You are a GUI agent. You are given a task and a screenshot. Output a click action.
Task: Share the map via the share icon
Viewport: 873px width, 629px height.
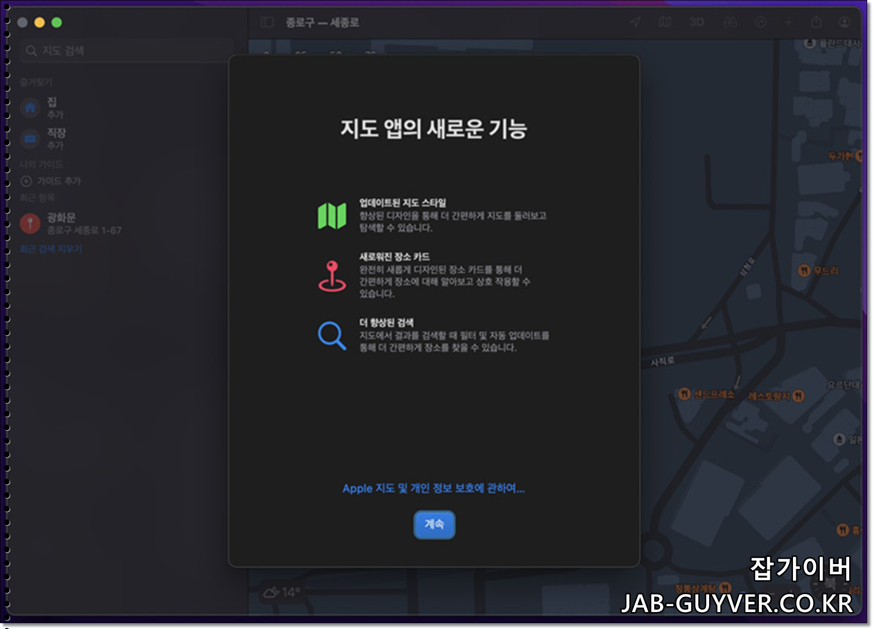click(817, 23)
